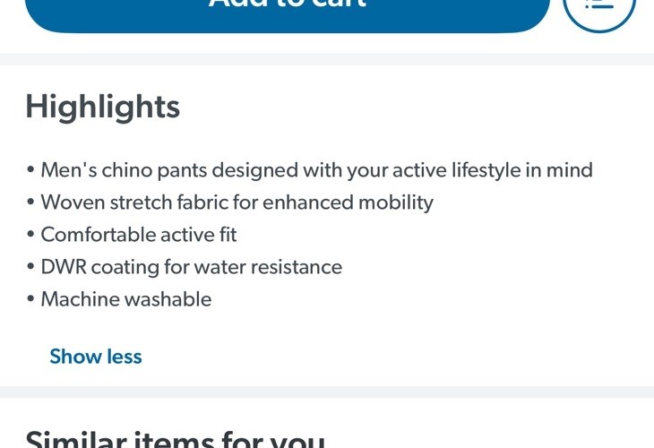Click the gray divider above Similar items
654x448 pixels.
click(x=327, y=392)
